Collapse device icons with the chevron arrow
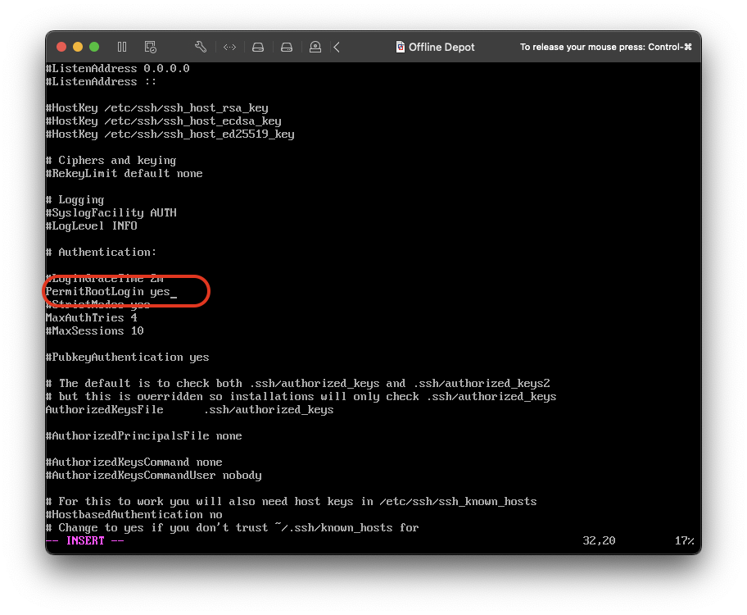Image resolution: width=747 pixels, height=615 pixels. tap(337, 47)
